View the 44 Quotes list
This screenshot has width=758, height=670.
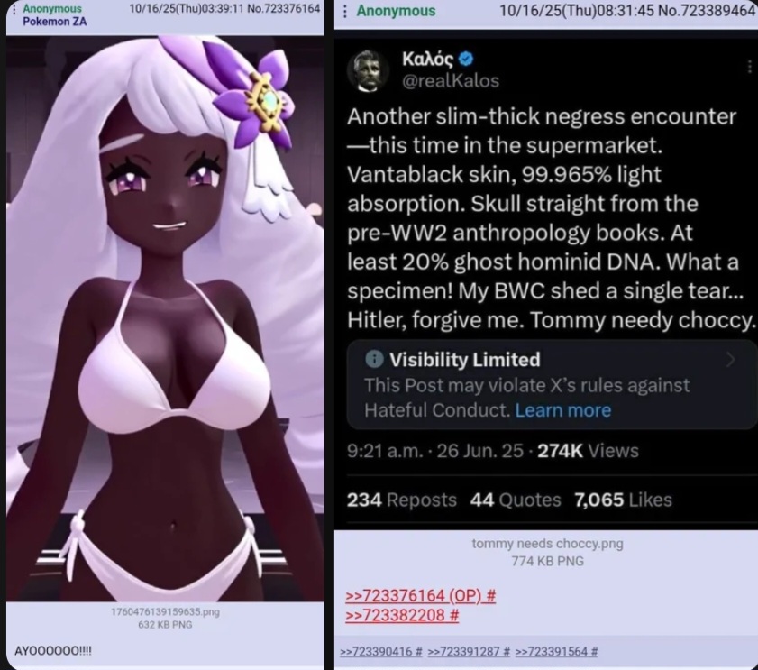pyautogui.click(x=516, y=500)
